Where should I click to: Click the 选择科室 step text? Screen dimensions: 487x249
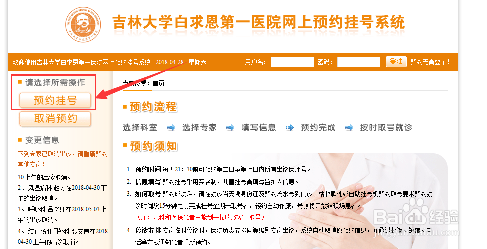140,127
